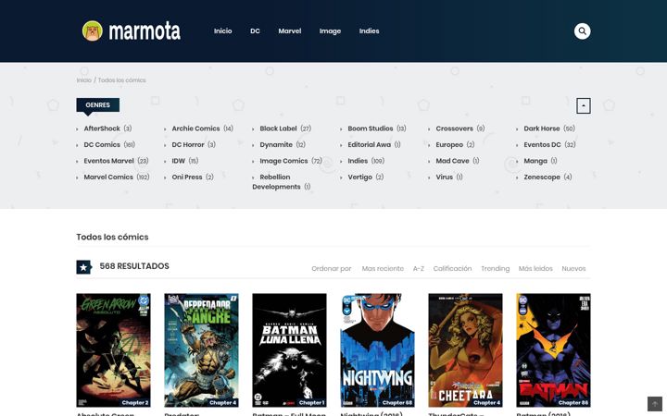Open the Image menu item
This screenshot has height=416, width=667.
pos(330,31)
